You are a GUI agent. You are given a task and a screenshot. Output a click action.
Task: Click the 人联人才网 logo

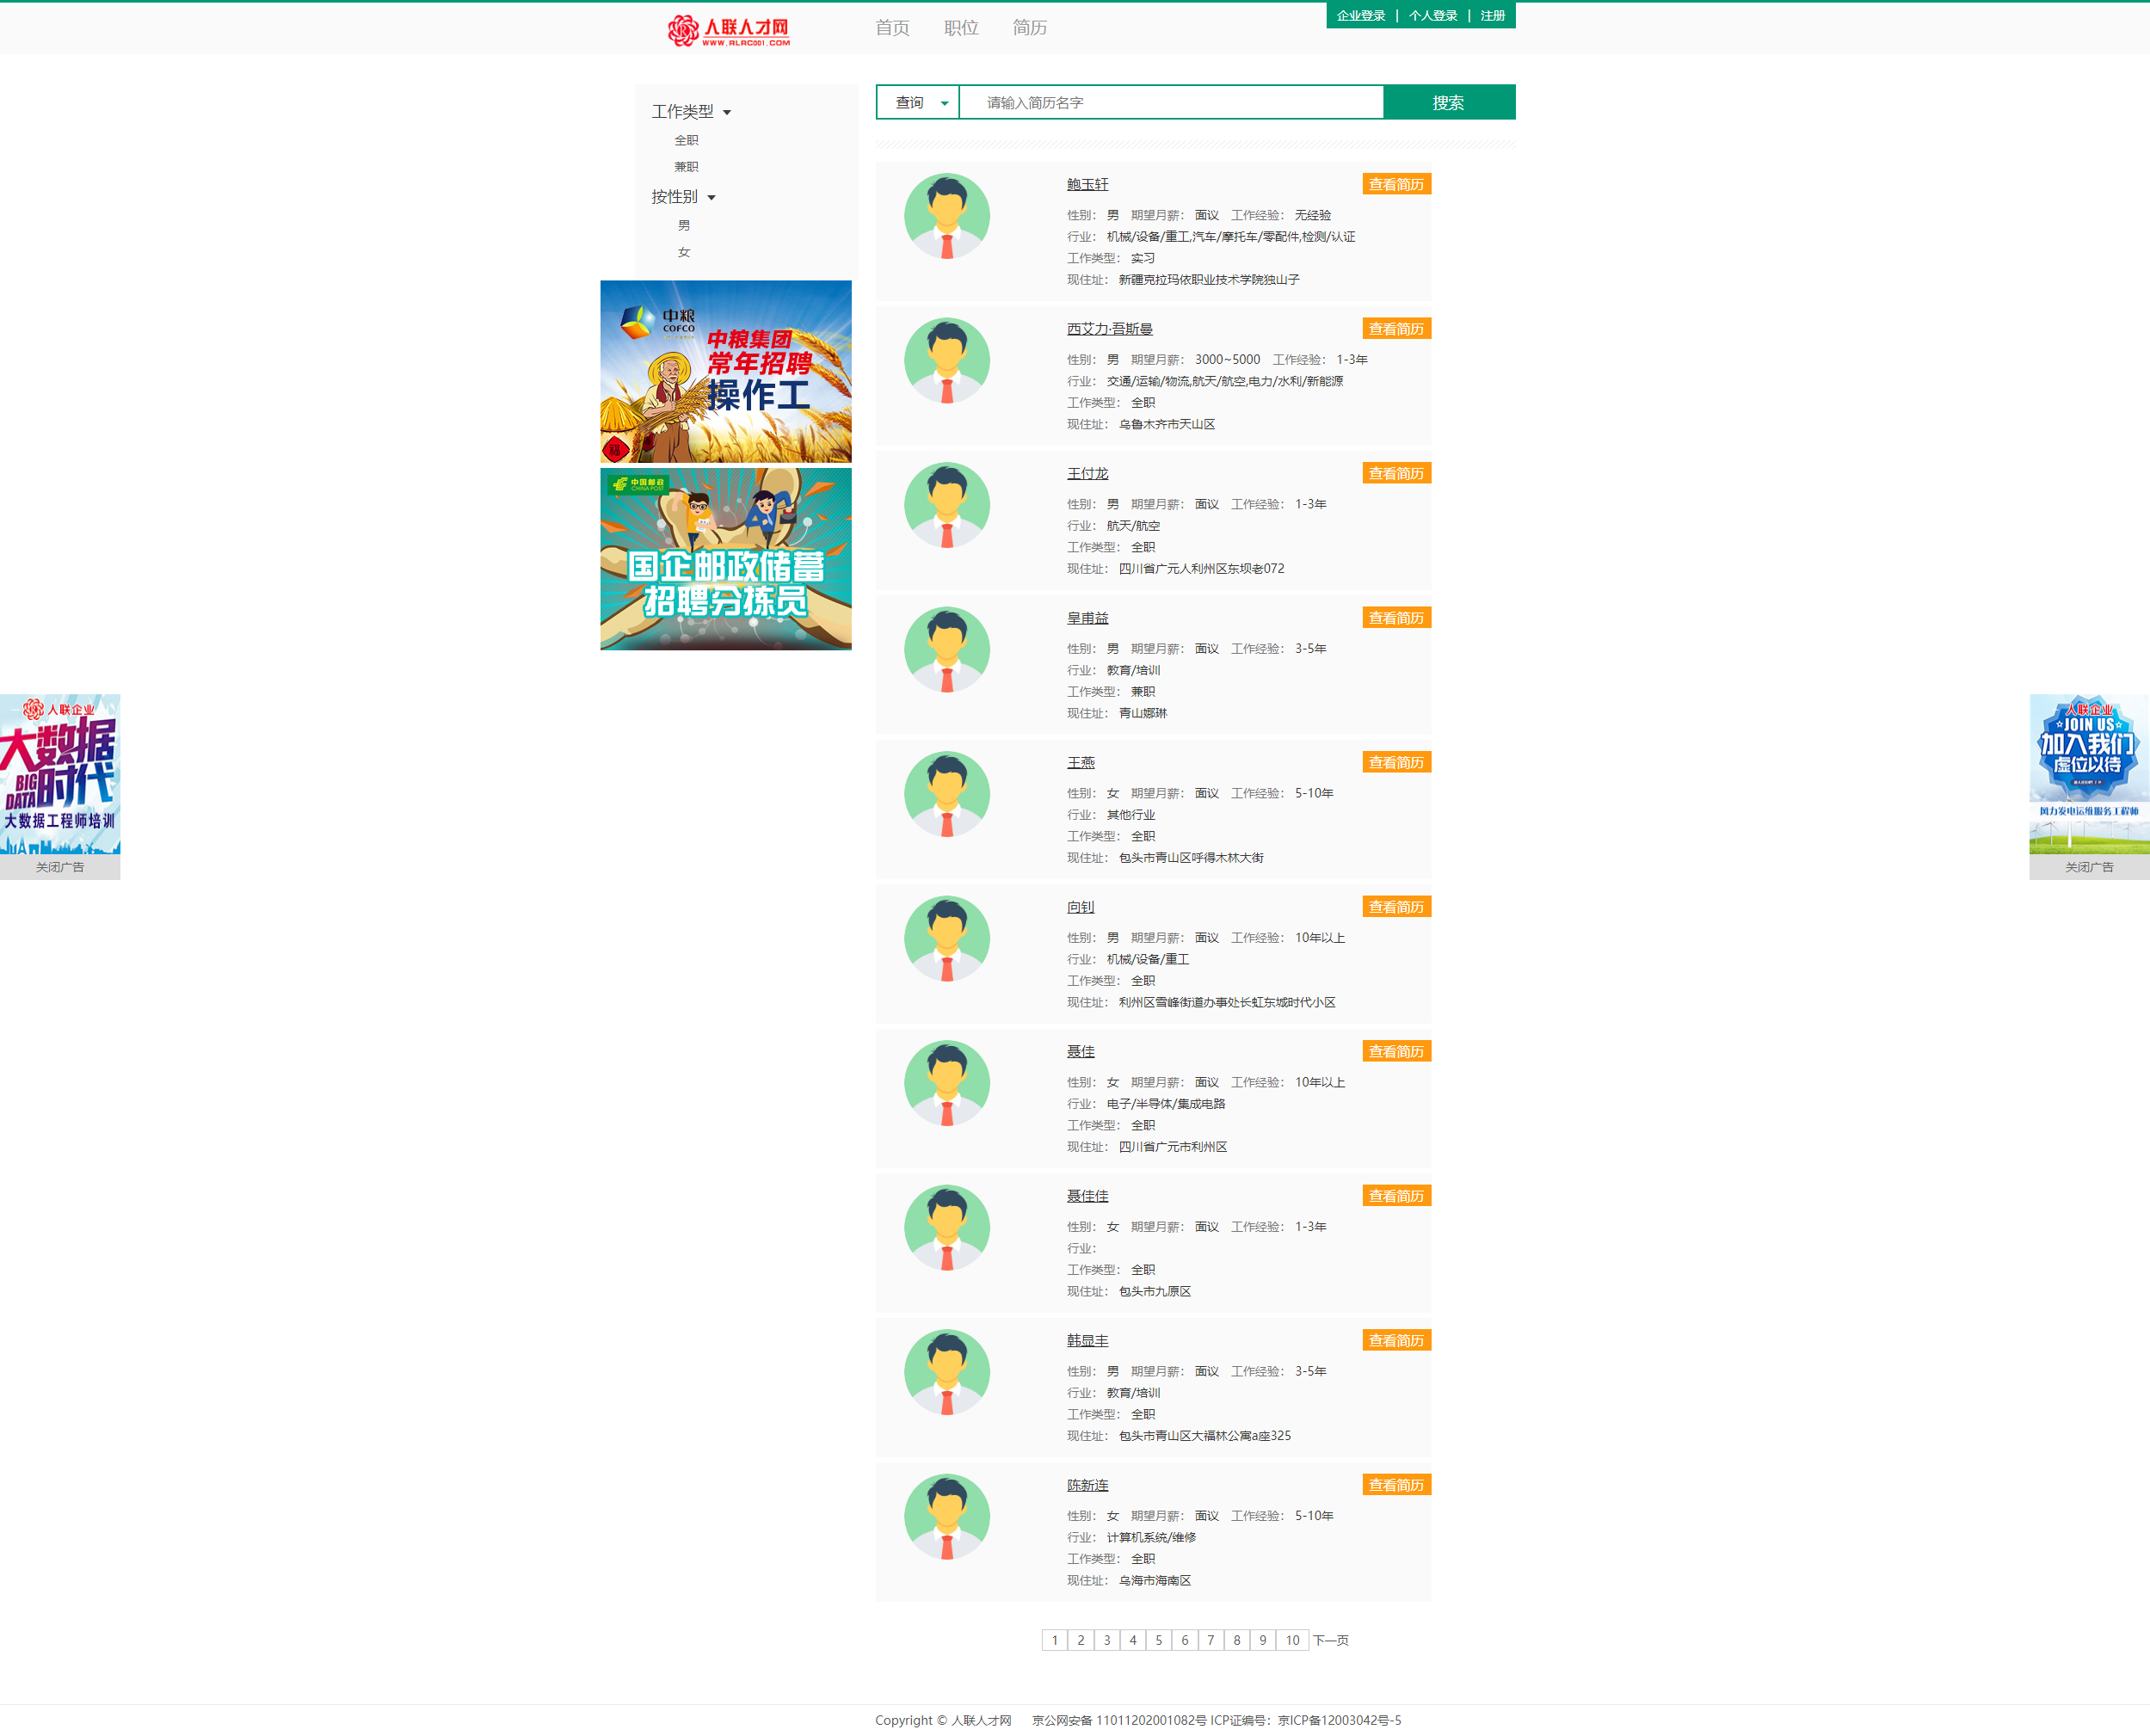[x=729, y=30]
